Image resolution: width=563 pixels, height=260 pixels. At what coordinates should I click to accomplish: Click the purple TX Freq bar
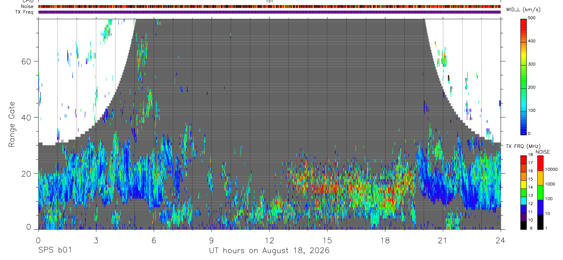tap(269, 12)
